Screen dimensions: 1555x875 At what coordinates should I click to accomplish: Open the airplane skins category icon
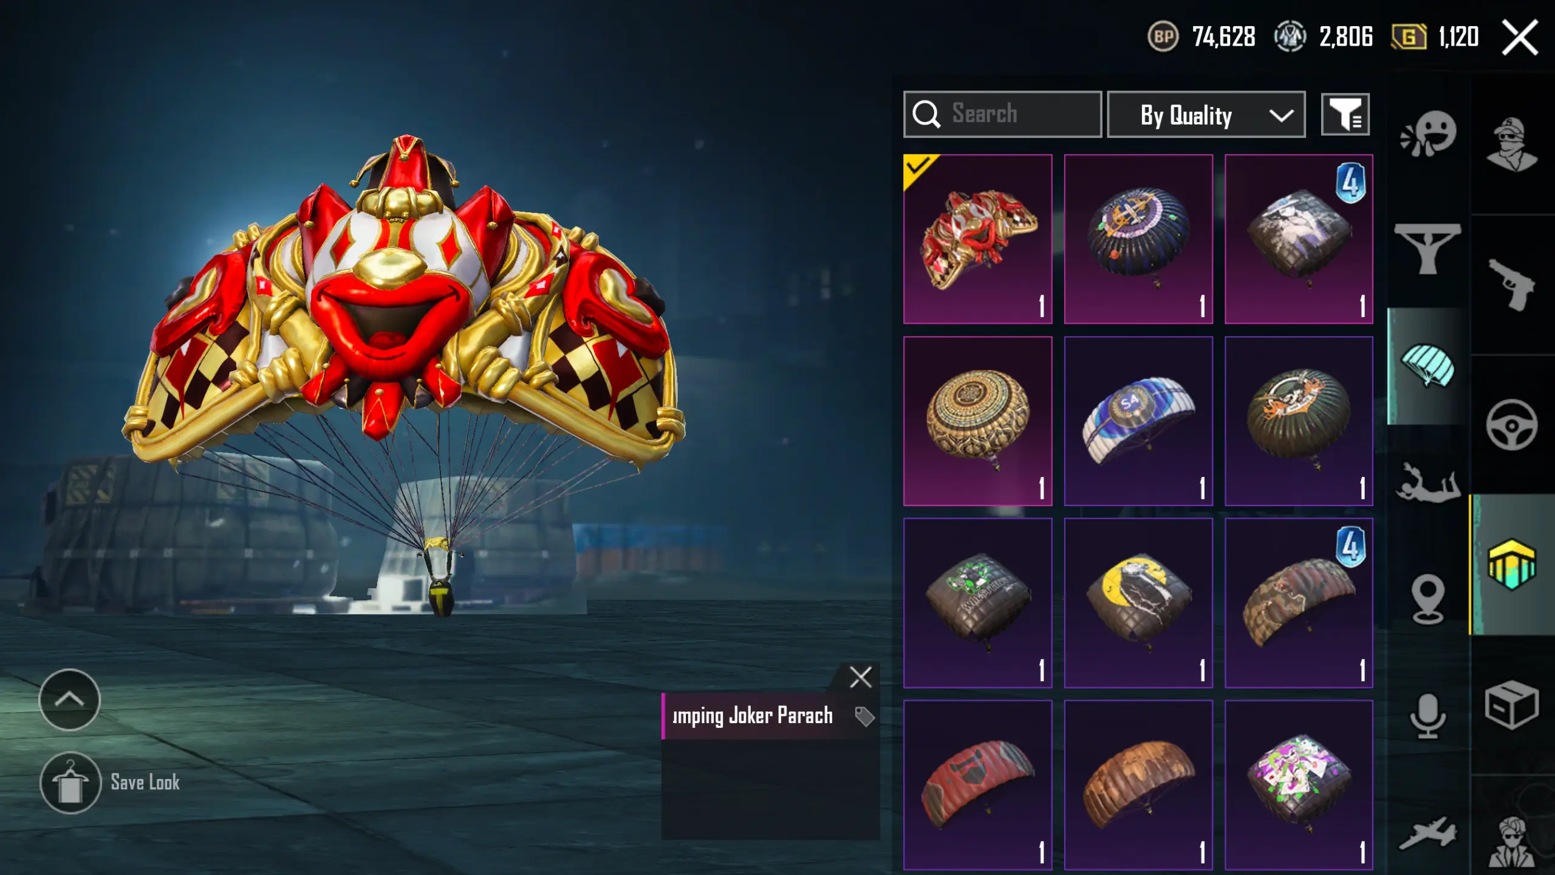pyautogui.click(x=1428, y=832)
